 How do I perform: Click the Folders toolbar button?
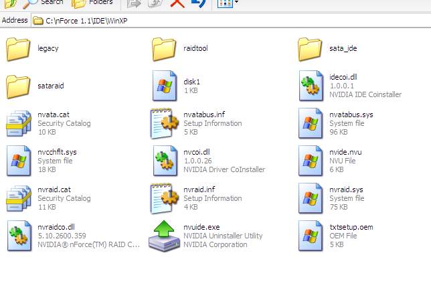92,3
